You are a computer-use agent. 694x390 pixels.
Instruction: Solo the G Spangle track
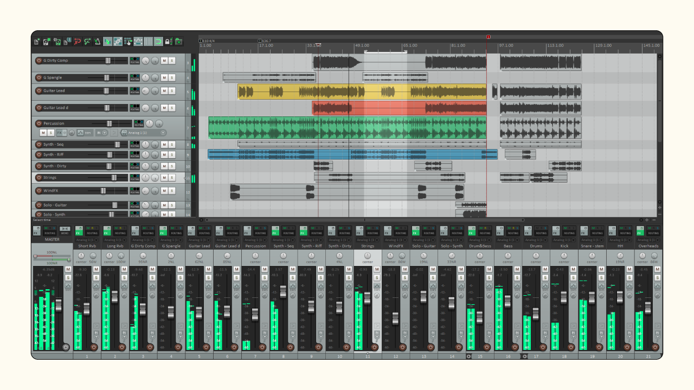[x=172, y=77]
